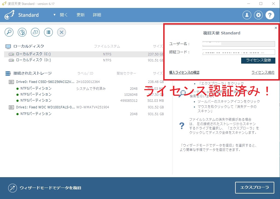The width and height of the screenshot is (280, 199).
Task: Click the wizard wand icon at bottom
Action: (x=13, y=188)
